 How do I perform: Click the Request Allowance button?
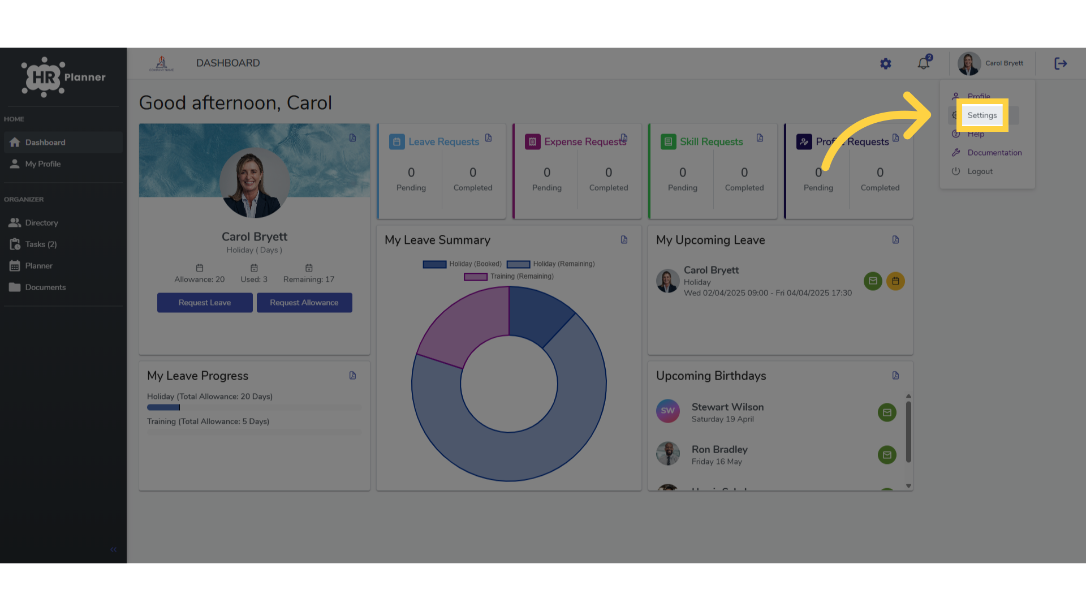[x=304, y=303]
